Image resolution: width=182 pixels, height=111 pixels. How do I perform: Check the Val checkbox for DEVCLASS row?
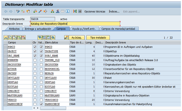click(x=41, y=78)
